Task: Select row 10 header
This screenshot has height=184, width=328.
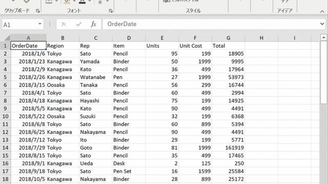Action: click(x=5, y=117)
